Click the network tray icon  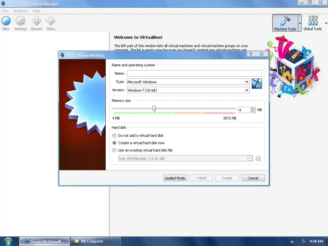click(304, 241)
